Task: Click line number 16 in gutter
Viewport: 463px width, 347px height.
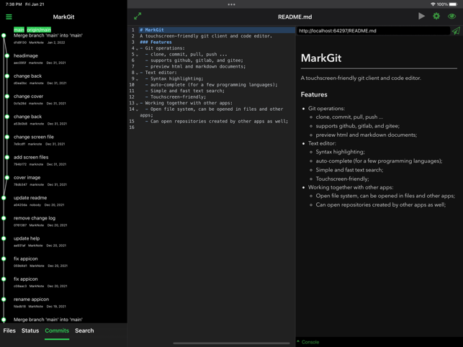Action: [132, 127]
